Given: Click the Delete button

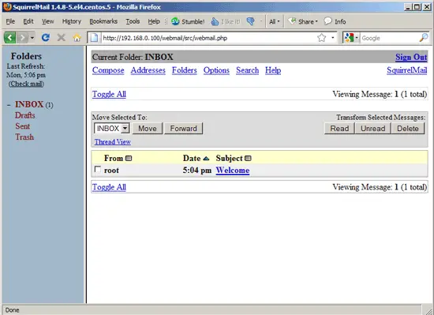Looking at the screenshot, I should pos(408,129).
